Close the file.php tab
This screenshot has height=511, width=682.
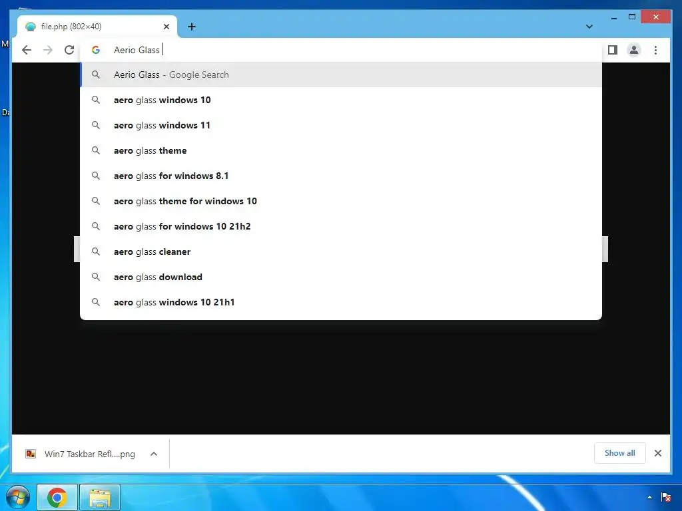point(166,27)
